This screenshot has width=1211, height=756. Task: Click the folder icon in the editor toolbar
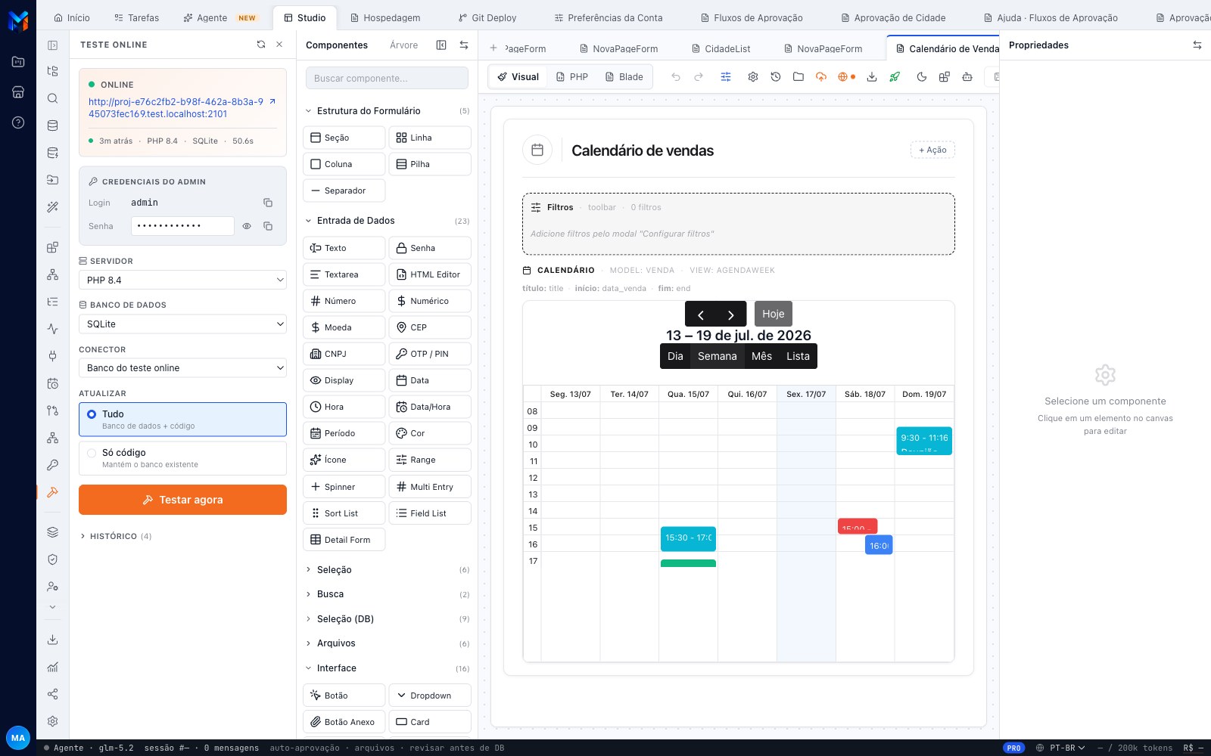799,77
